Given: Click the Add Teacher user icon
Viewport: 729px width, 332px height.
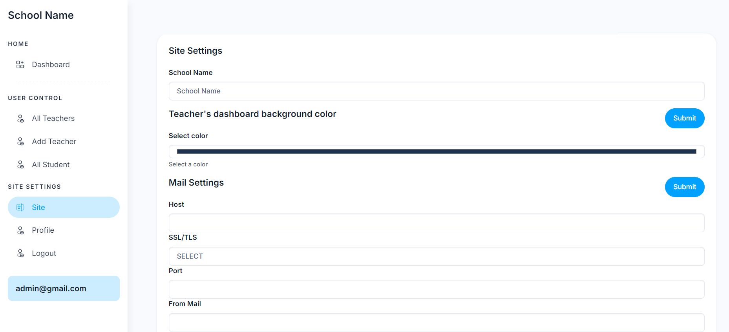Looking at the screenshot, I should [20, 142].
